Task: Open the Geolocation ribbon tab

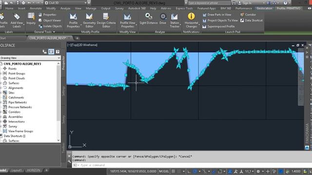Action: [x=264, y=9]
